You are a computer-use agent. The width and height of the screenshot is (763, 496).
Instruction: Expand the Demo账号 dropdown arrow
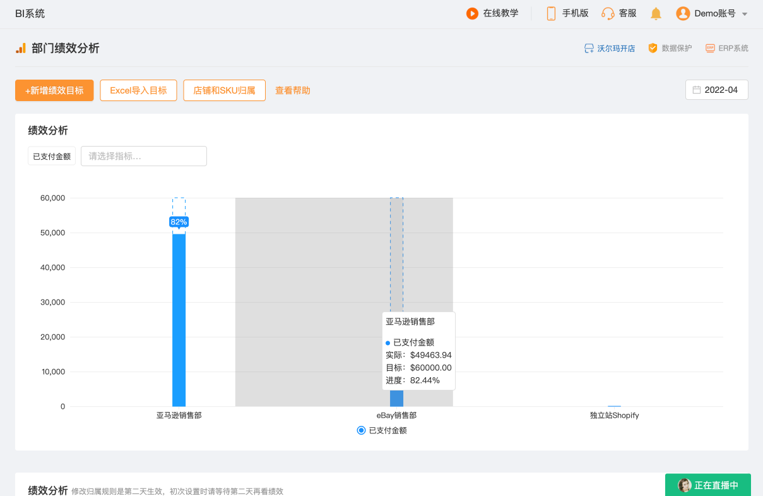tap(745, 14)
